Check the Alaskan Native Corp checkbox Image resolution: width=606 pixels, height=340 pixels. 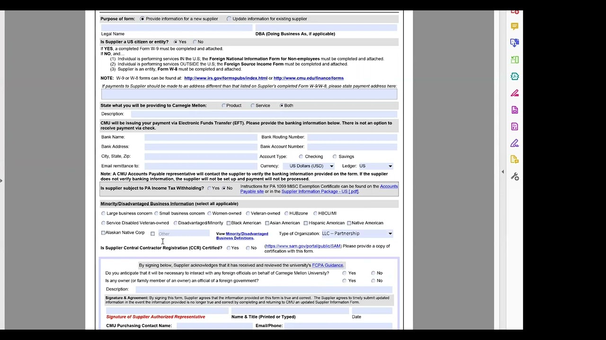(x=103, y=233)
